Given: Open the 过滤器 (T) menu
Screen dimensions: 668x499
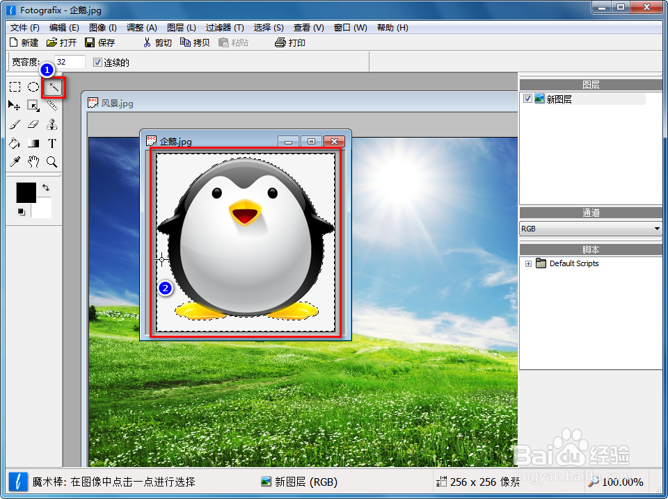Looking at the screenshot, I should (x=225, y=28).
